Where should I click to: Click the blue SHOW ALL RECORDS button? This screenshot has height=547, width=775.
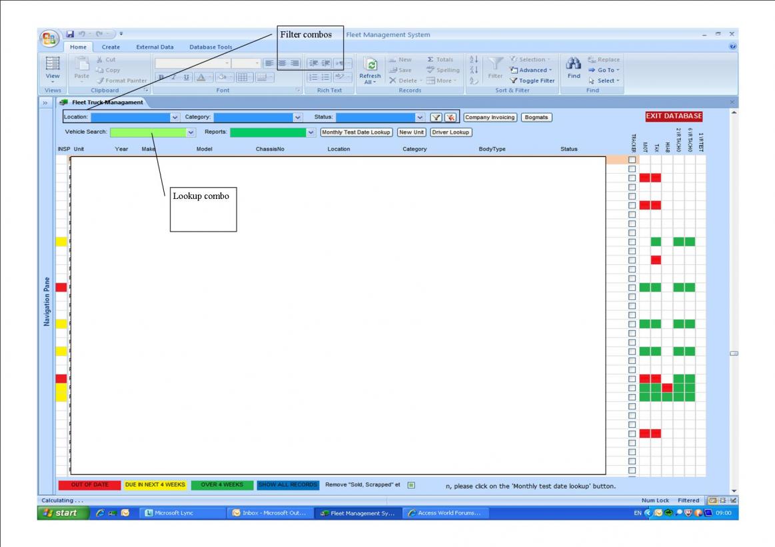click(x=288, y=485)
